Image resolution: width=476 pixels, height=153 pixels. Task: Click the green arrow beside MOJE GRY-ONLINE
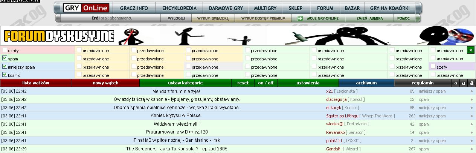click(x=300, y=18)
